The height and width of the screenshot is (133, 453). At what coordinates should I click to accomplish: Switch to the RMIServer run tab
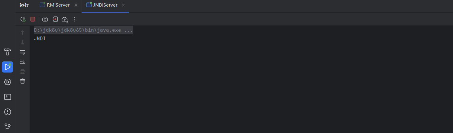click(x=55, y=5)
